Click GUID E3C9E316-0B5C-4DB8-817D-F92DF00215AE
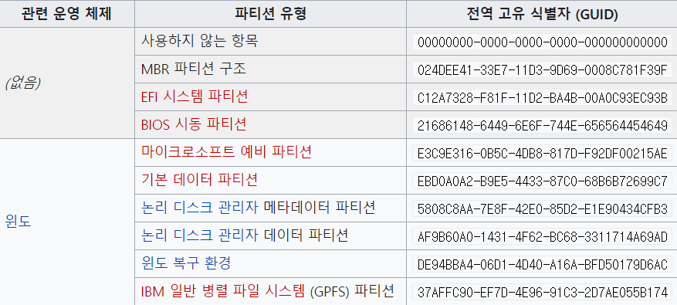Viewport: 677px width, 305px height. click(x=542, y=153)
